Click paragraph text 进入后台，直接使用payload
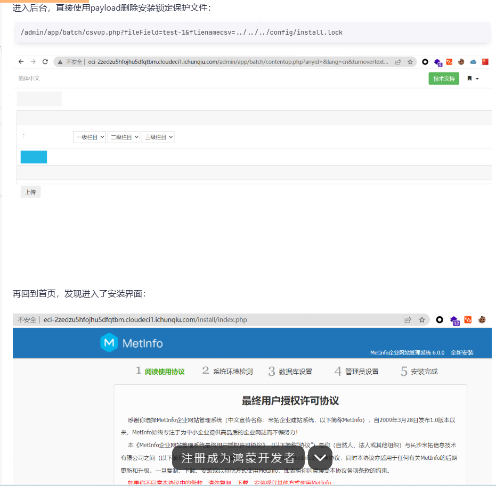 coord(111,7)
